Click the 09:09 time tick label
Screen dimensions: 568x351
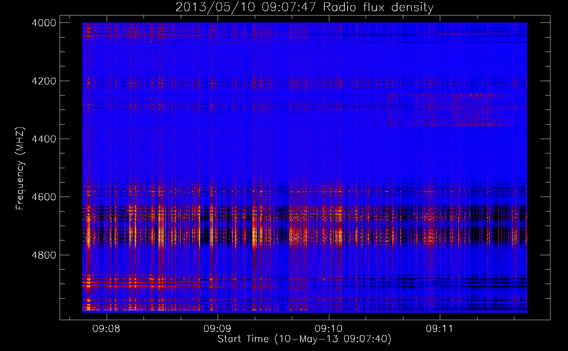point(218,329)
